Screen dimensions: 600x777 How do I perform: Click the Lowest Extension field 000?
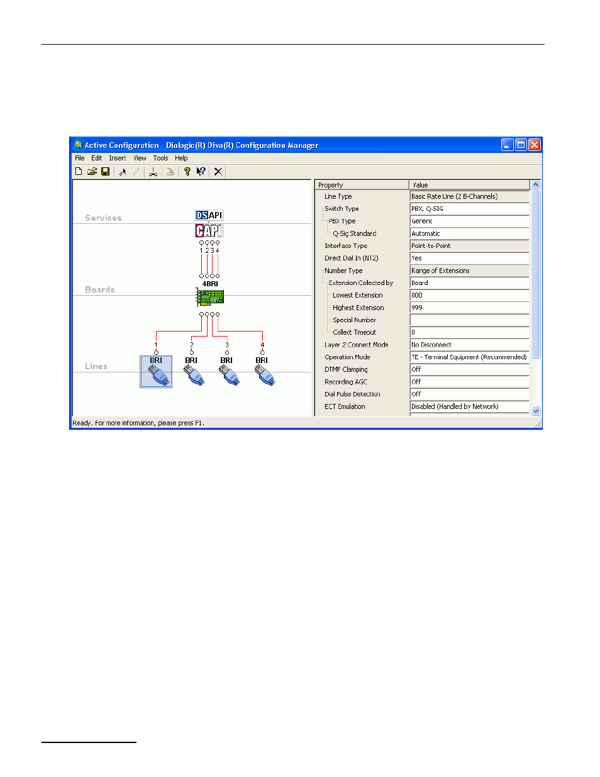[x=469, y=295]
